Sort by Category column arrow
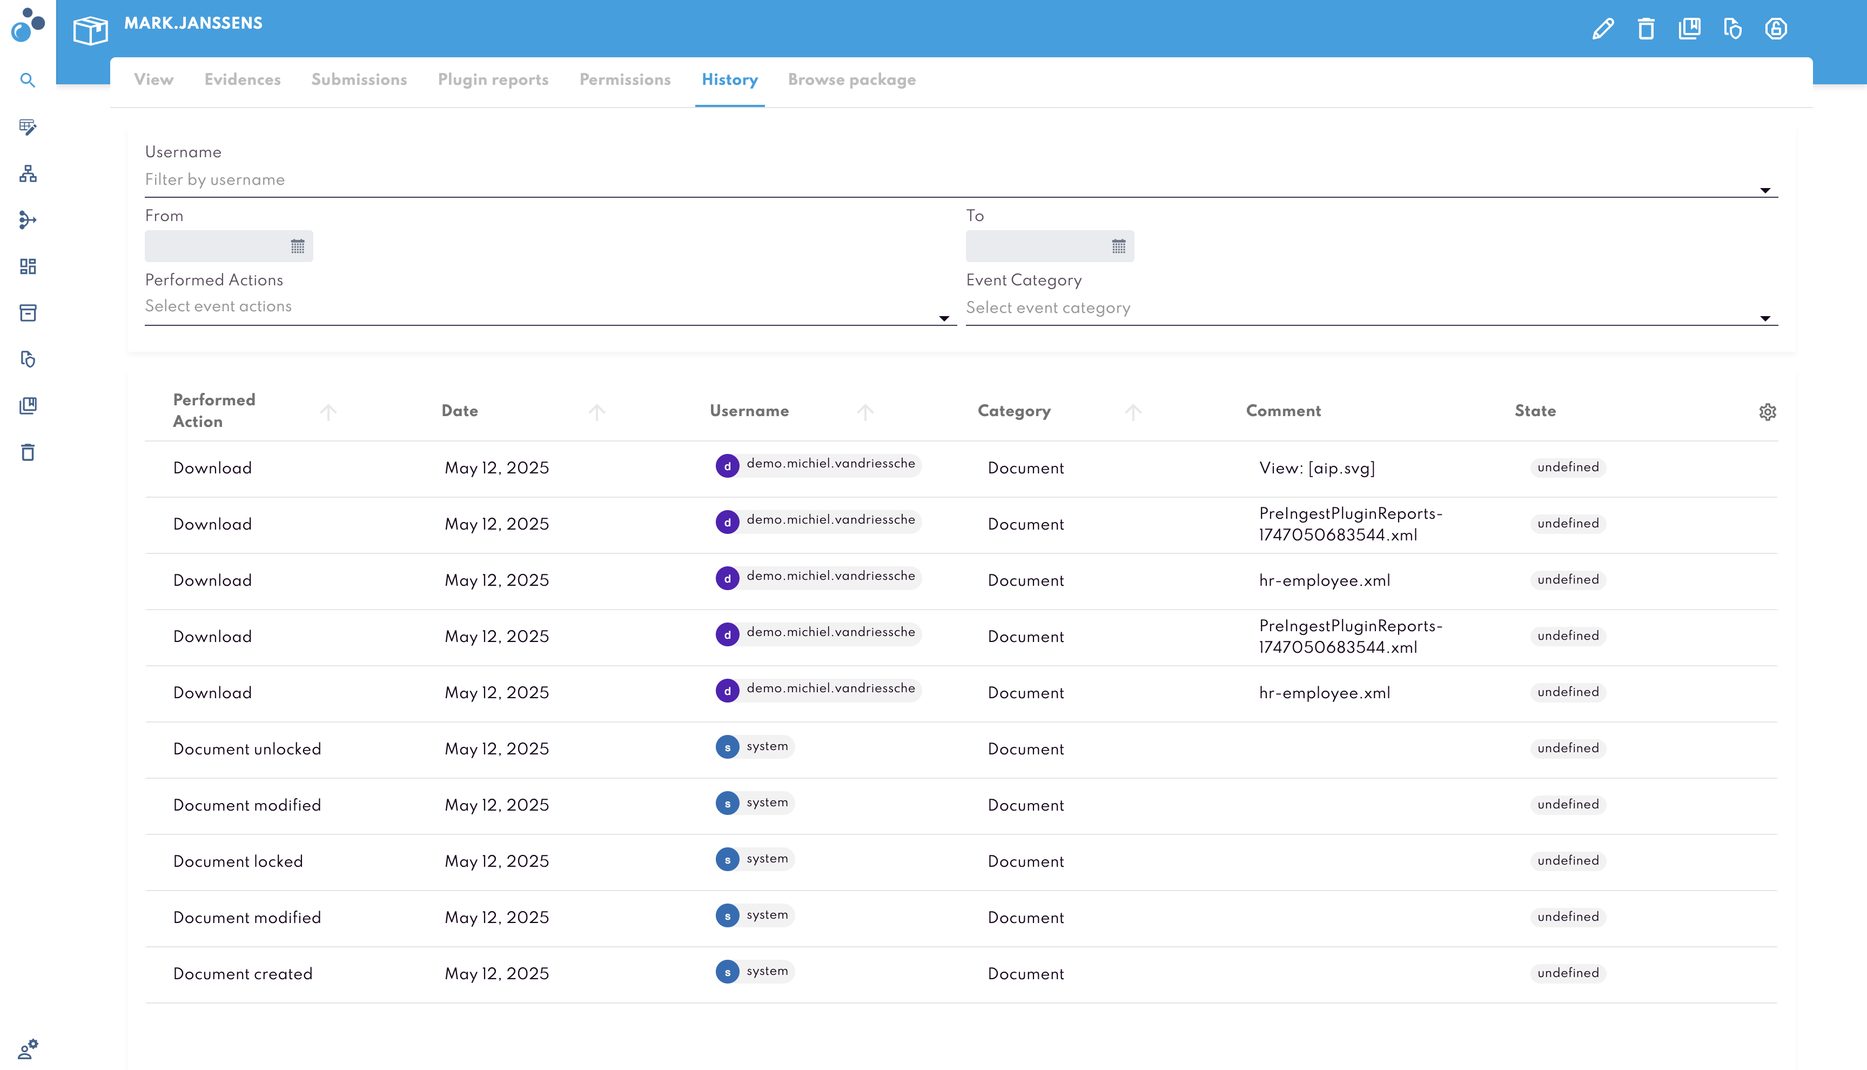The image size is (1867, 1070). click(x=1133, y=412)
